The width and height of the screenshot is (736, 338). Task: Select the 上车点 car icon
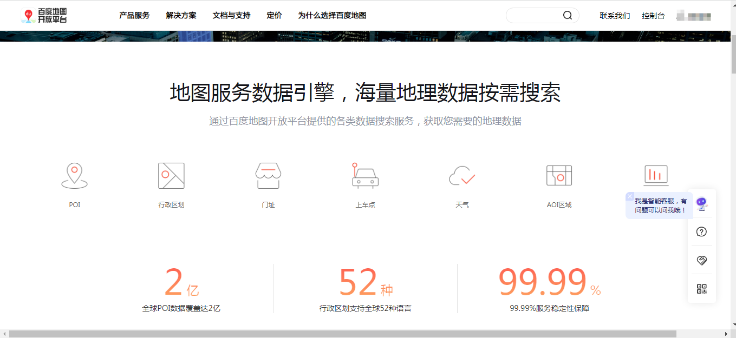(365, 175)
